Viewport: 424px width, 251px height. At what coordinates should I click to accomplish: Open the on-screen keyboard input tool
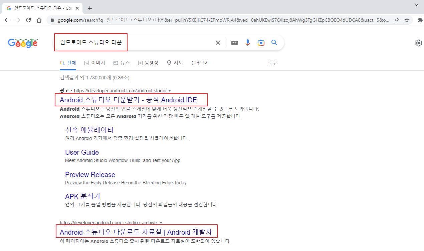pyautogui.click(x=234, y=43)
